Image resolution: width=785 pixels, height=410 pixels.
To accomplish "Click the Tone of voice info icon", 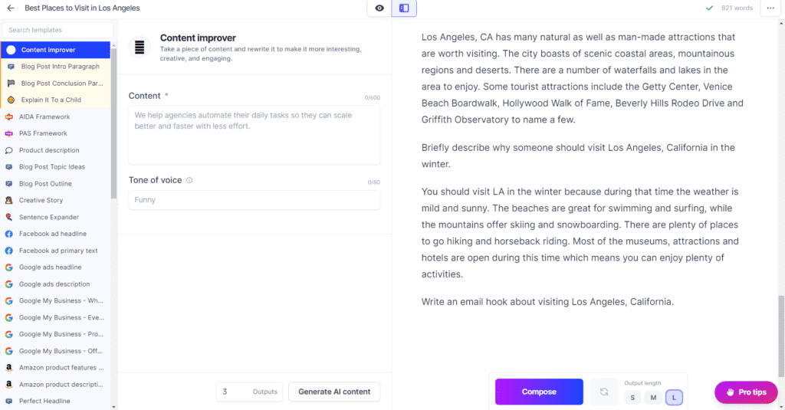I will pos(189,180).
